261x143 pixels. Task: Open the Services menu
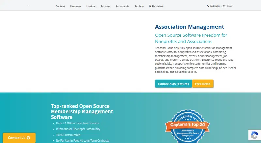[x=105, y=6]
